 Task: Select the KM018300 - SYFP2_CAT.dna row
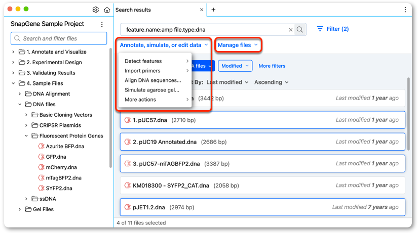262,185
